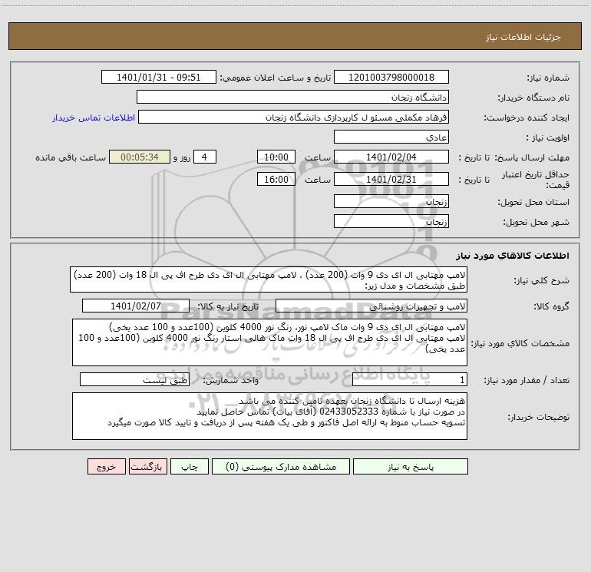Click the priority field عادی
The image size is (591, 572).
pos(391,137)
